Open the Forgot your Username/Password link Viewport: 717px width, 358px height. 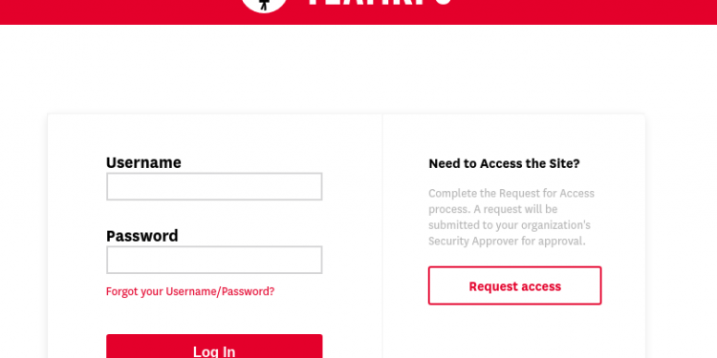click(190, 291)
